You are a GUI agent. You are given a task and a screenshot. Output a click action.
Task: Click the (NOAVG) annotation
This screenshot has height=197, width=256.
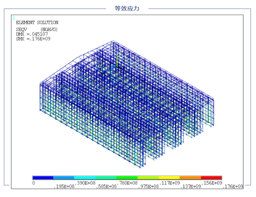[49, 30]
